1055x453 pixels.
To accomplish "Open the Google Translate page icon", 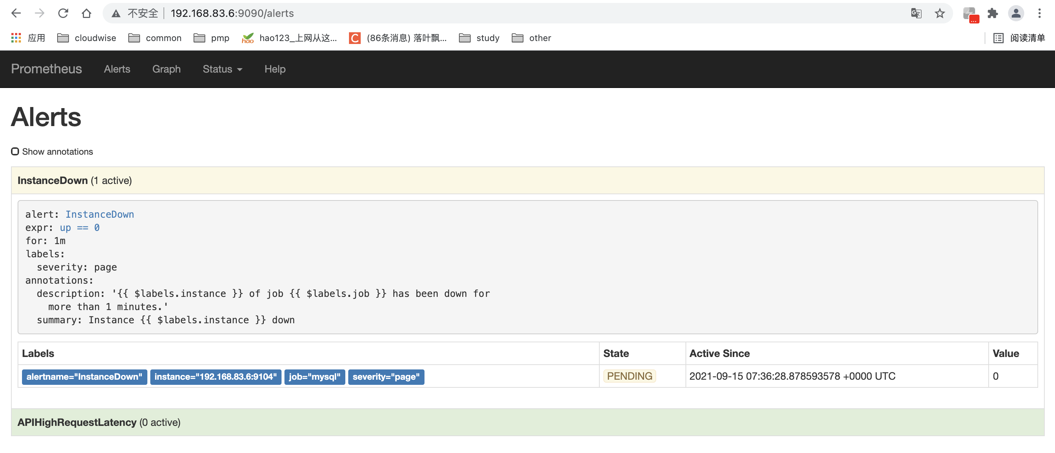I will (916, 13).
